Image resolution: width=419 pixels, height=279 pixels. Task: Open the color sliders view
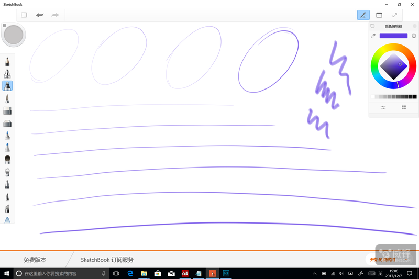[383, 107]
